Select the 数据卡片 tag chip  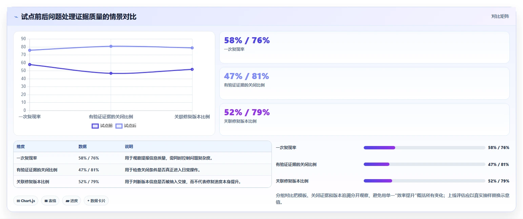click(96, 201)
